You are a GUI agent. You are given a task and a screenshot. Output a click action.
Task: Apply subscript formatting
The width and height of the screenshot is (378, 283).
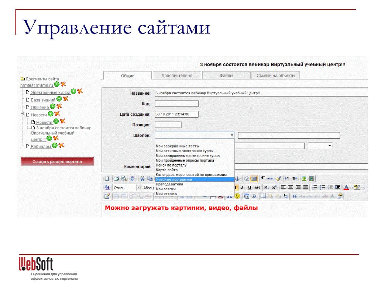267,188
